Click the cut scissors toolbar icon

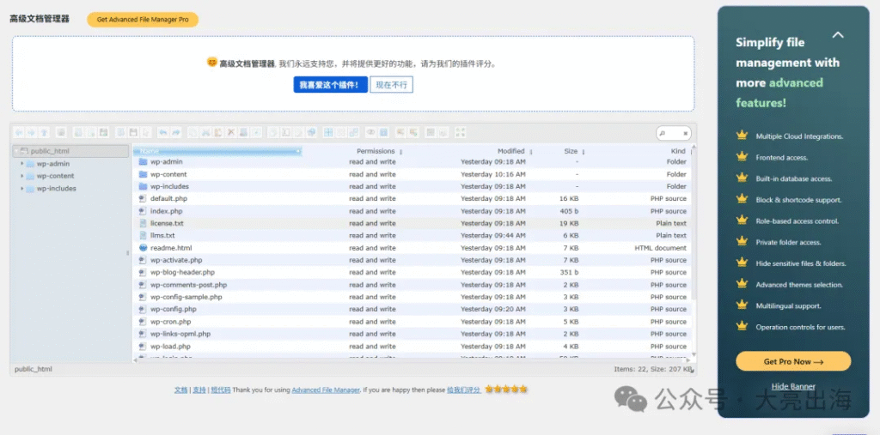pyautogui.click(x=205, y=133)
